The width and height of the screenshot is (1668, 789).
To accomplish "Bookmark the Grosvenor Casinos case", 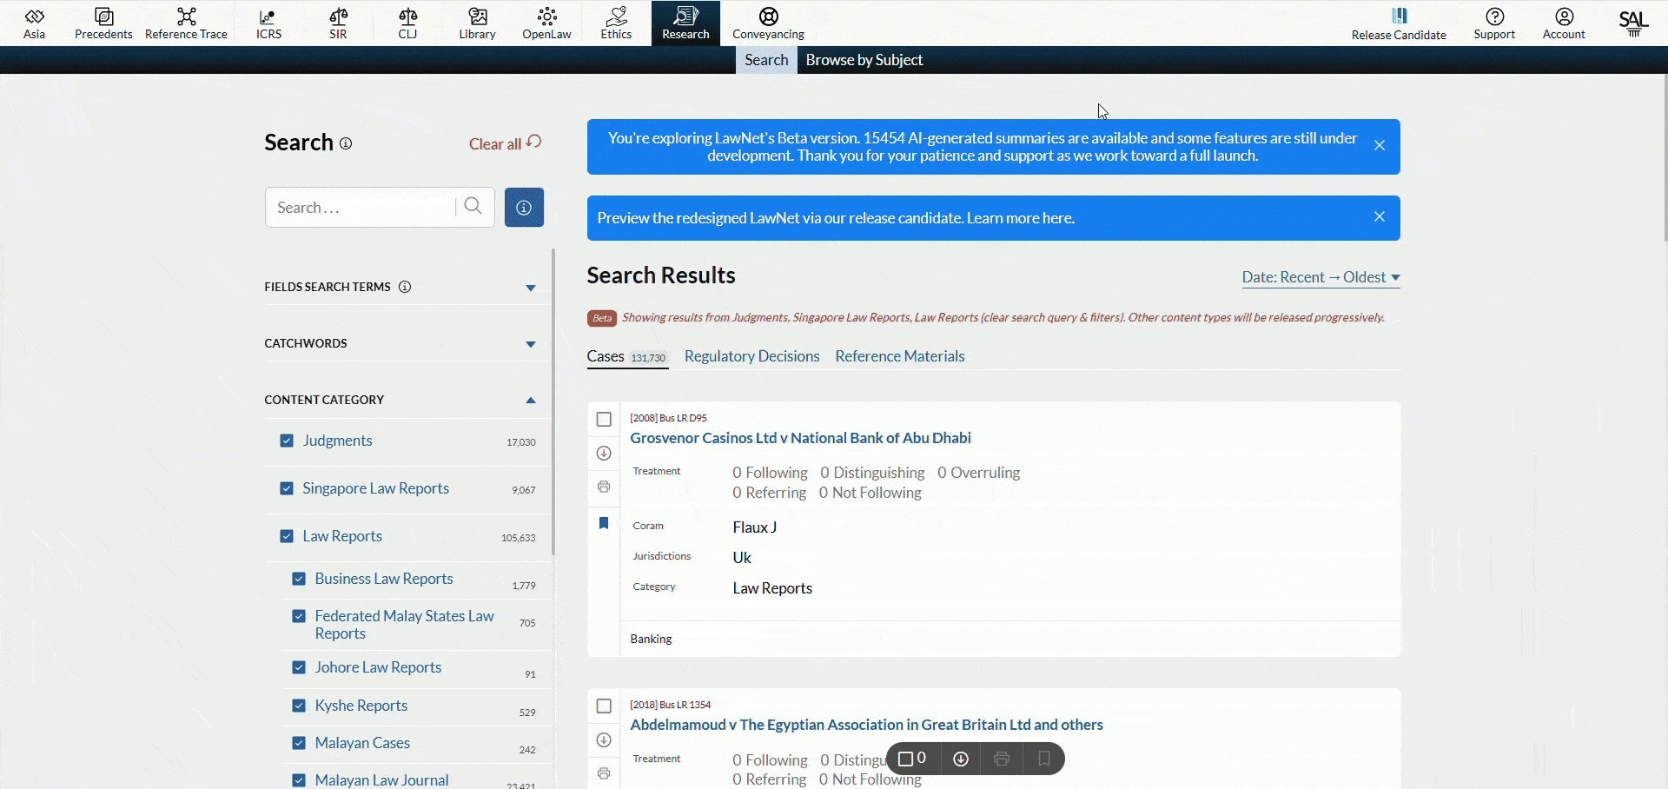I will coord(604,523).
